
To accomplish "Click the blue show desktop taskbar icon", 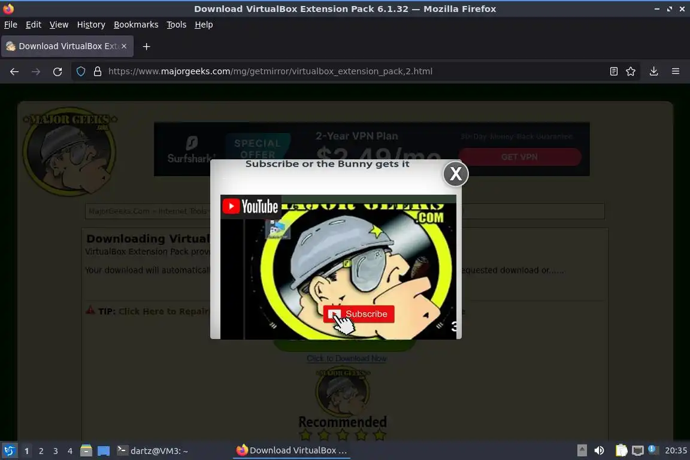I will point(104,451).
